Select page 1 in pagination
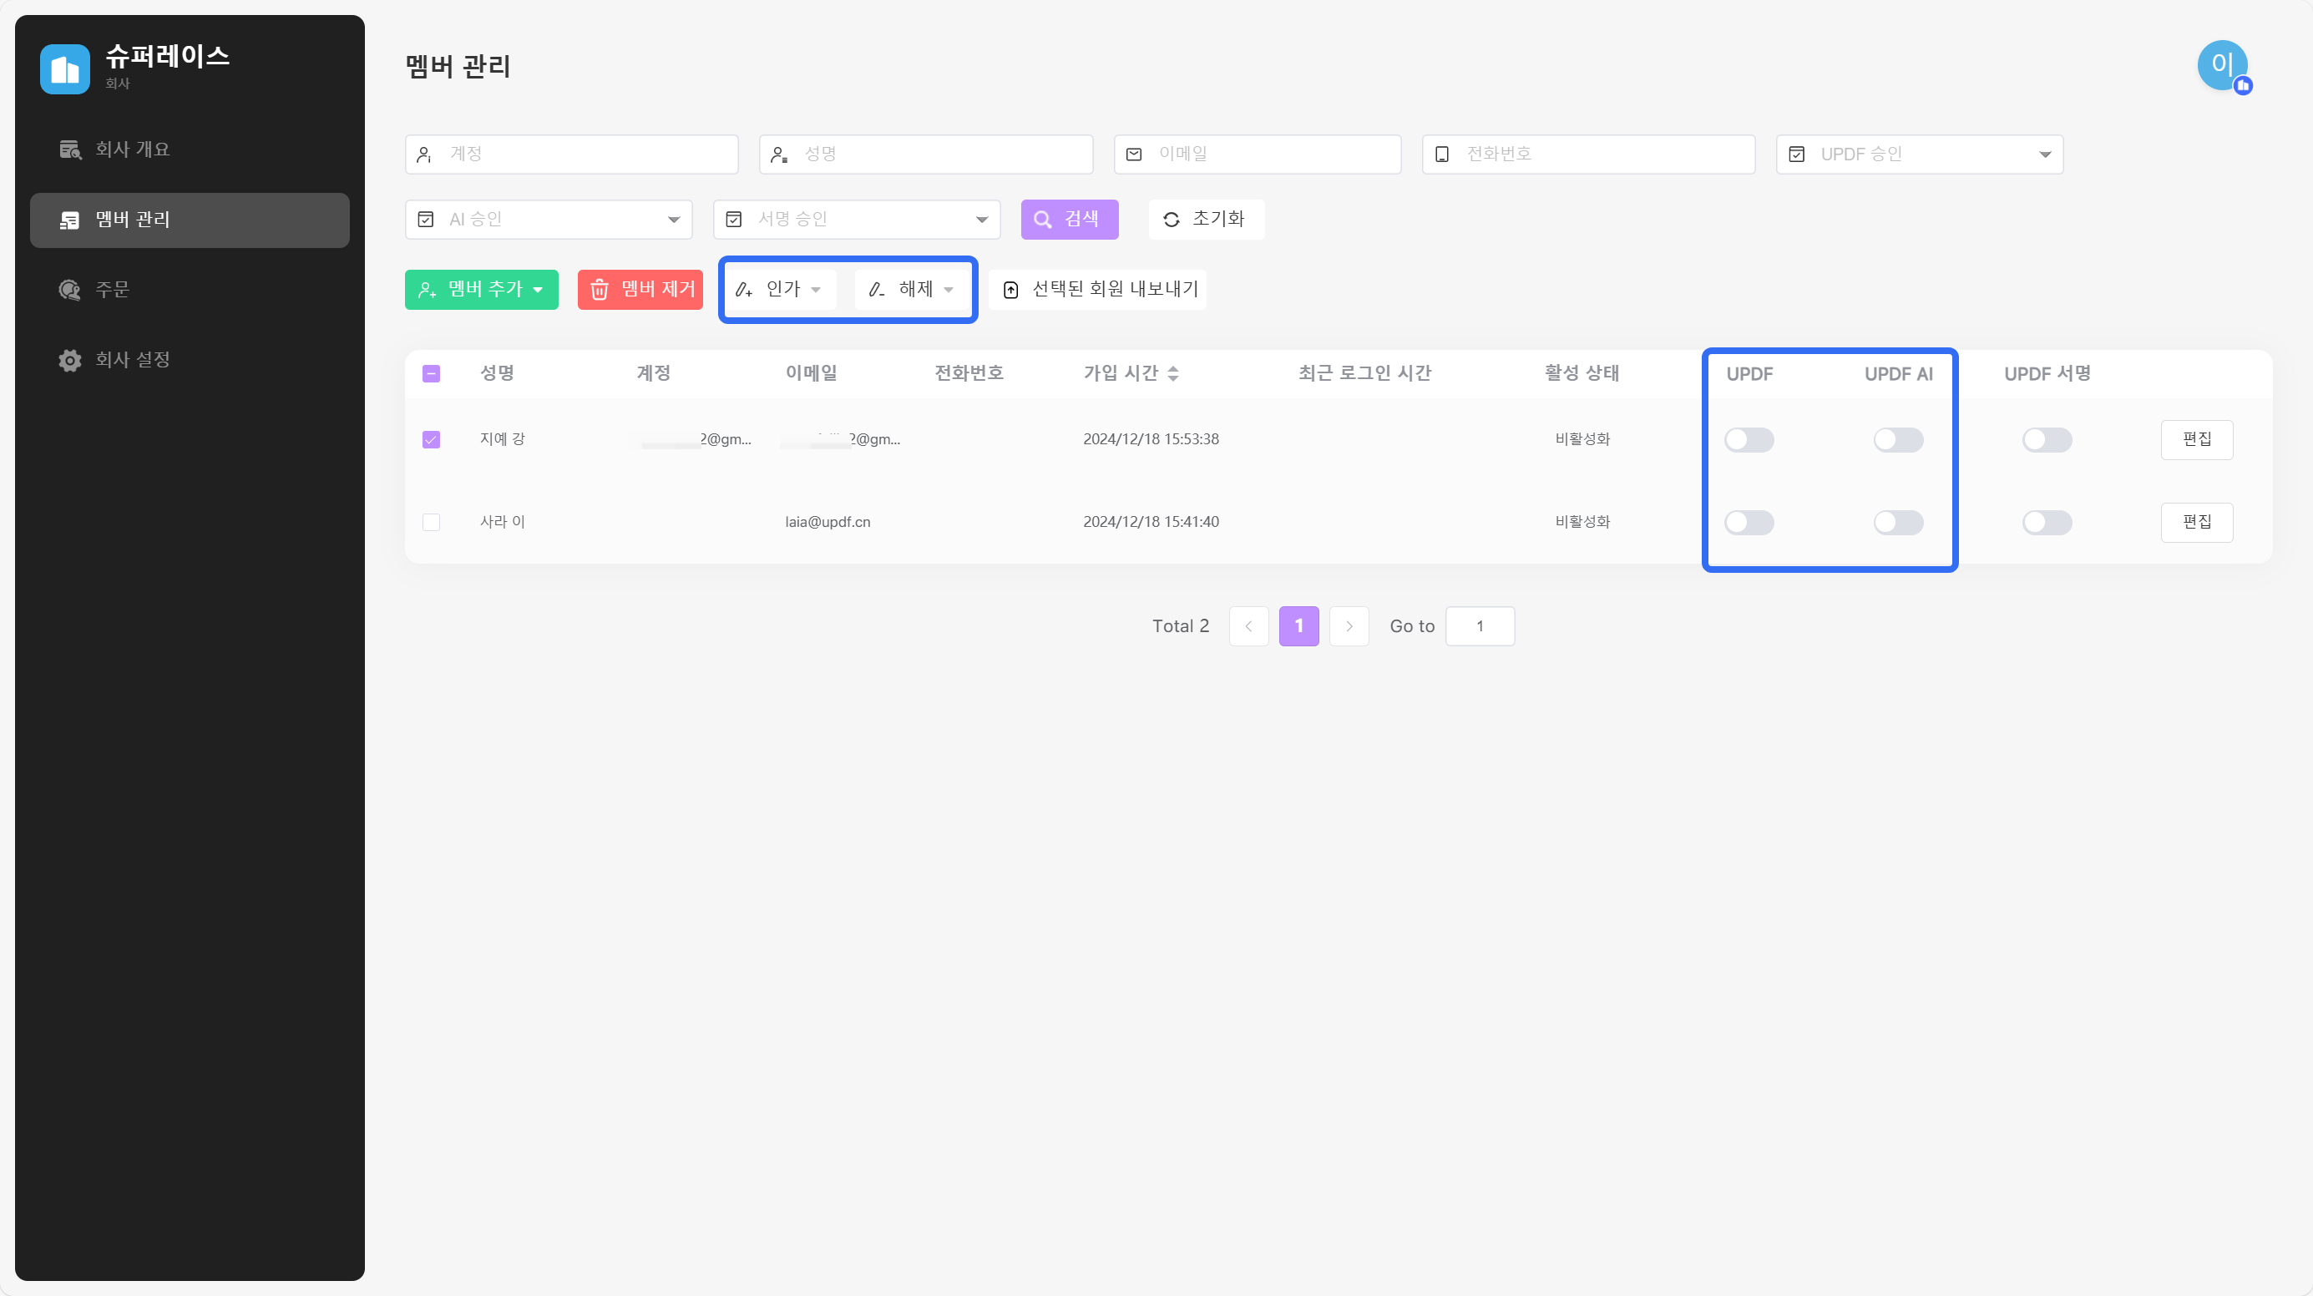The width and height of the screenshot is (2313, 1296). (1298, 626)
